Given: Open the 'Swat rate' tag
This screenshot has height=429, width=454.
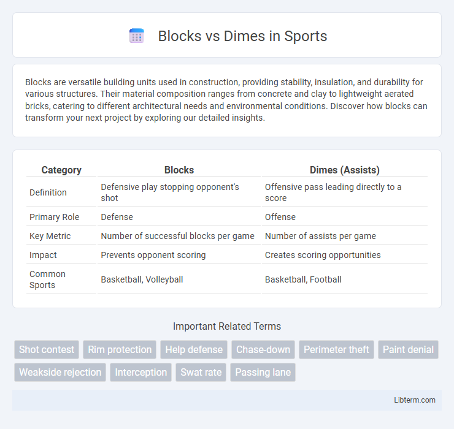Looking at the screenshot, I should pos(201,372).
